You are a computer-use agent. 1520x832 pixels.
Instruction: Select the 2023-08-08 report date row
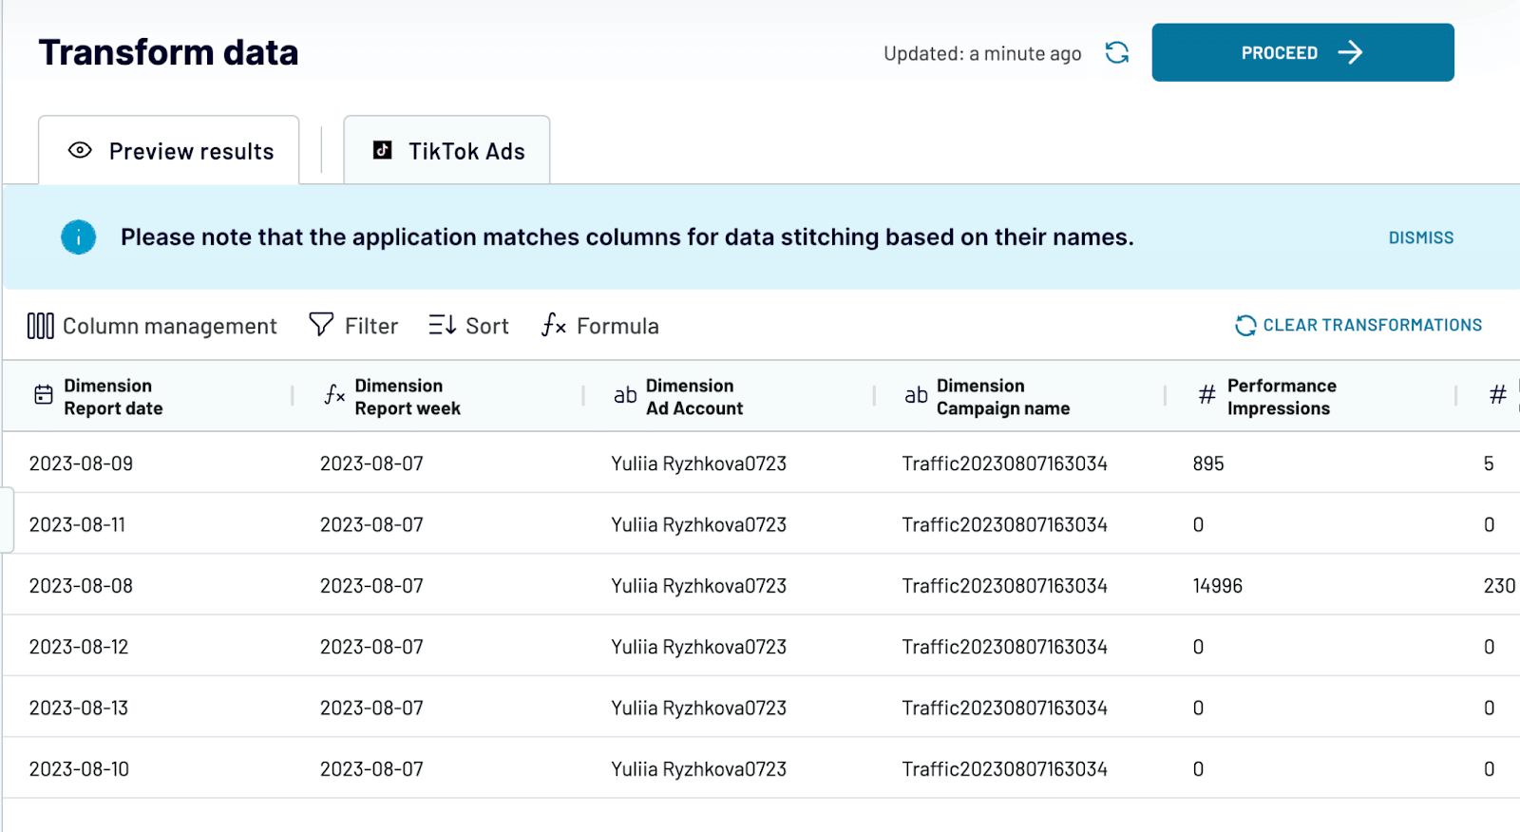[x=760, y=585]
